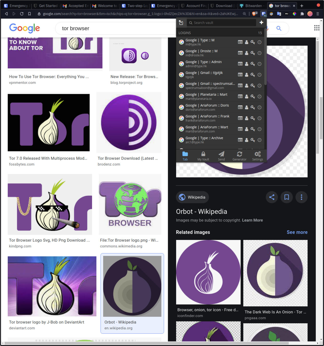Copy username for Google | Type :: Admin
This screenshot has width=324, height=346.
(247, 64)
